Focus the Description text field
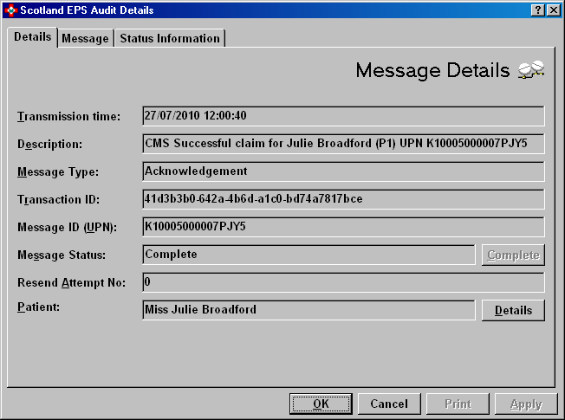 click(x=343, y=144)
